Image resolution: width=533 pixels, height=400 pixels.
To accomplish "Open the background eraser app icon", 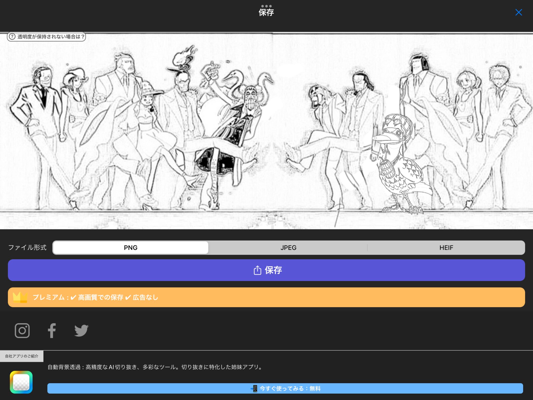I will [x=21, y=382].
